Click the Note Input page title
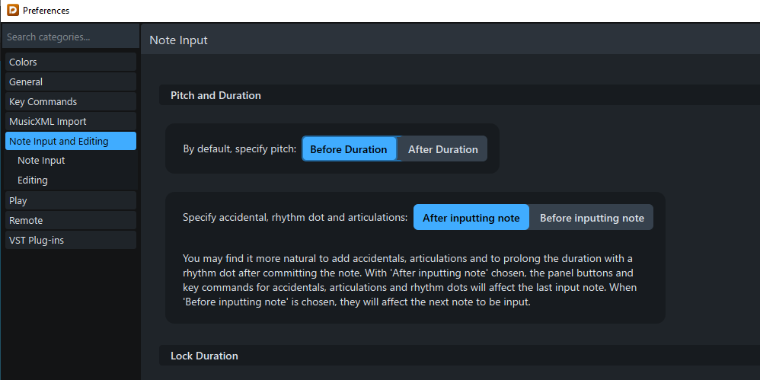This screenshot has height=380, width=760. pos(178,40)
